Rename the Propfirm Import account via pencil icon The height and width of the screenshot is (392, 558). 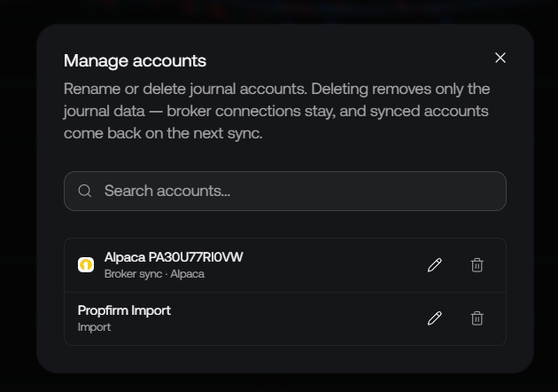[x=435, y=318]
